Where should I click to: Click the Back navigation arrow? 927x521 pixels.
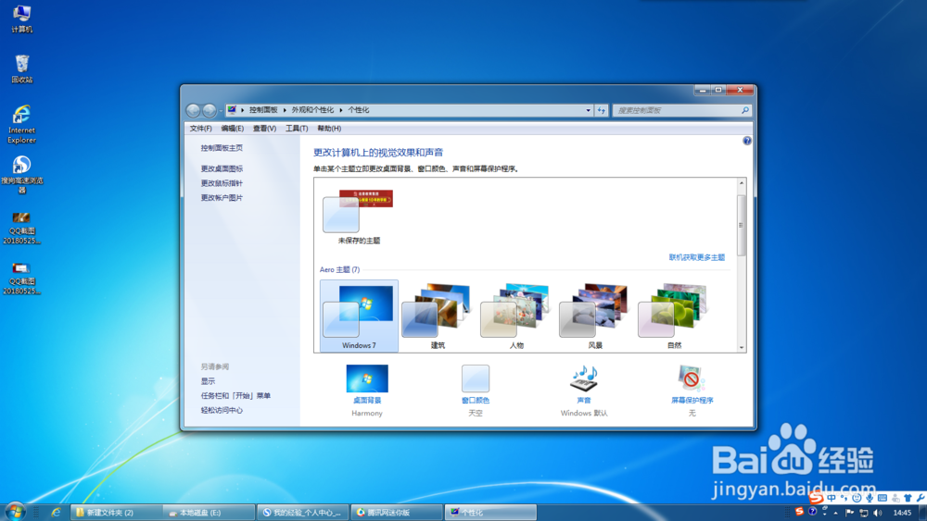[193, 110]
